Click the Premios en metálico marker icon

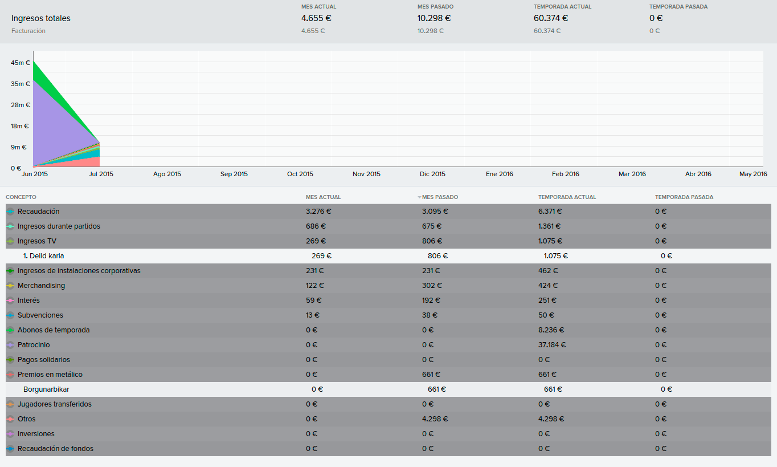point(10,375)
